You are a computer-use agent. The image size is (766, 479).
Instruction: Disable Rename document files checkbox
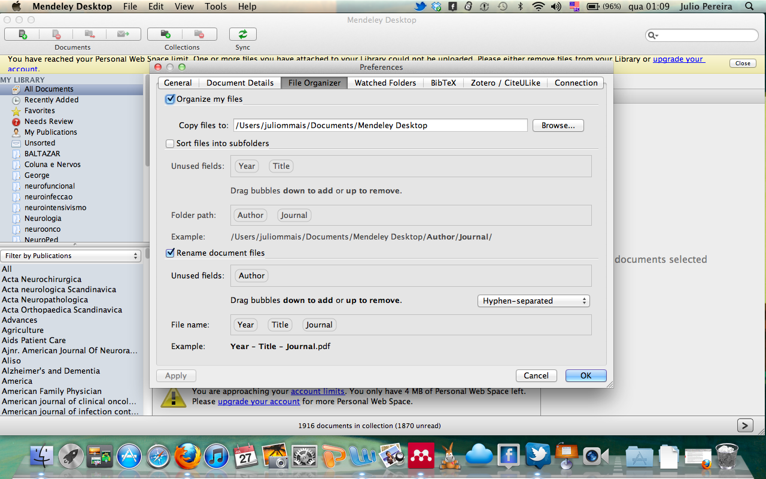pyautogui.click(x=171, y=253)
